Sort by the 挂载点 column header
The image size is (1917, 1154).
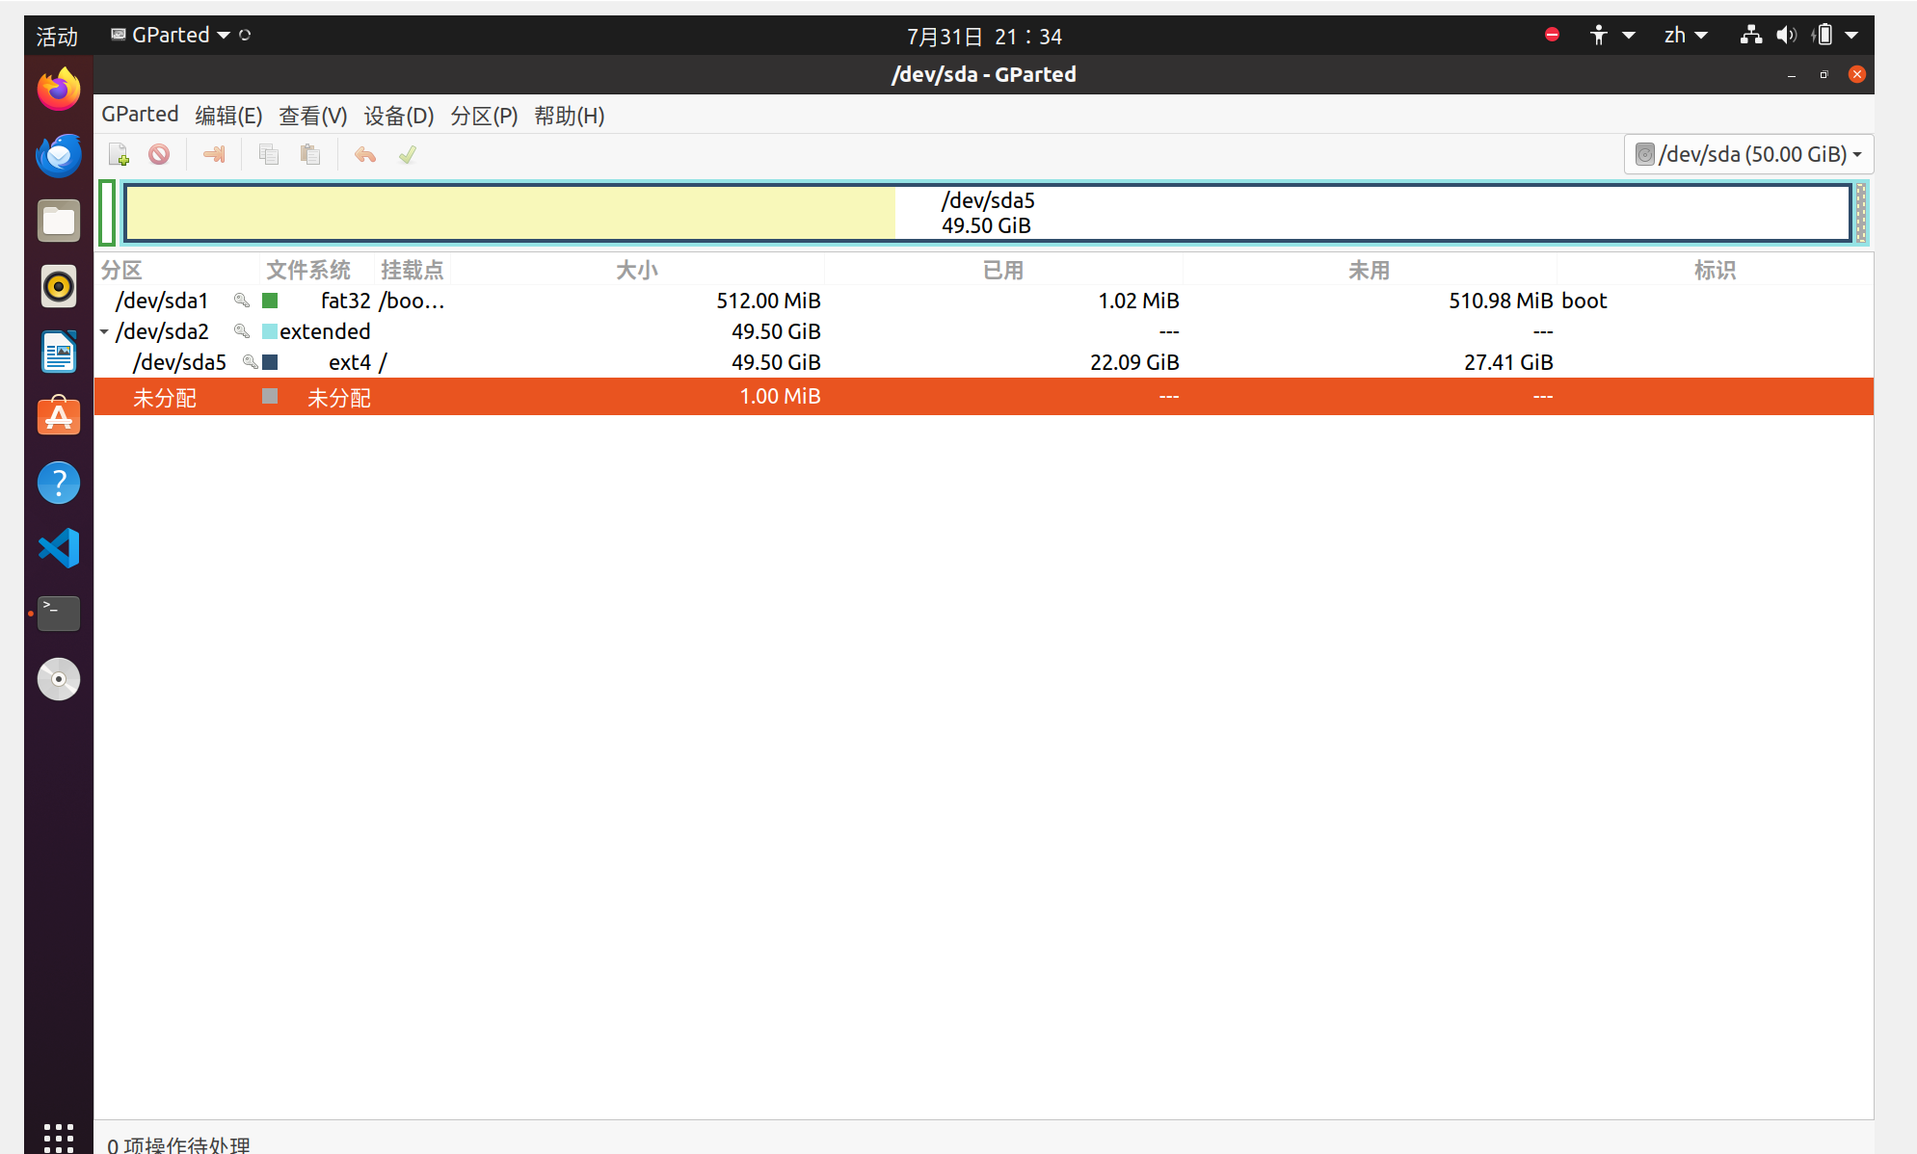click(x=413, y=270)
